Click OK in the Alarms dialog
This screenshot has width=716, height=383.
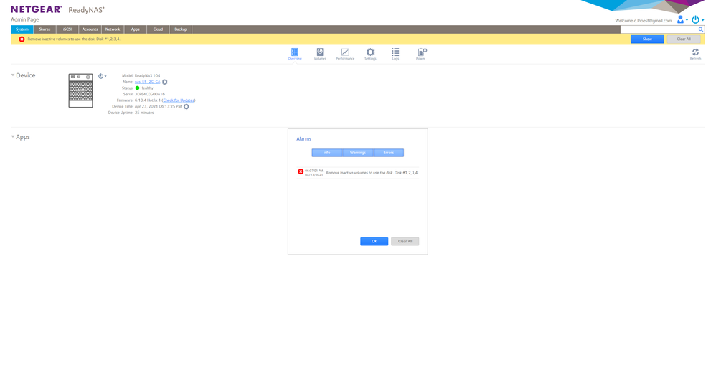coord(374,242)
